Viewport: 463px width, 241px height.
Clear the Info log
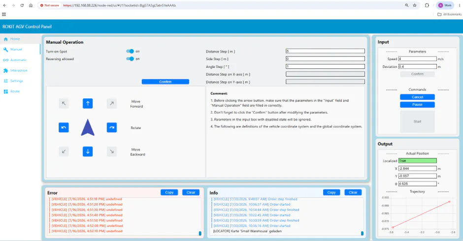[x=353, y=192]
